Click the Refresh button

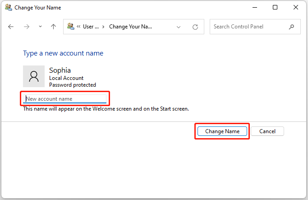(195, 27)
